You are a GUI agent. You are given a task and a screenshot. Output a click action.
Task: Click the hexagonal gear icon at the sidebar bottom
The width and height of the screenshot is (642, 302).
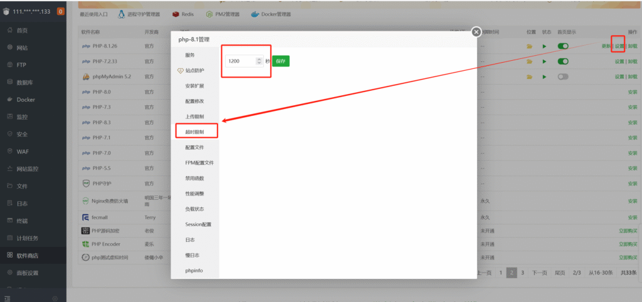click(55, 298)
